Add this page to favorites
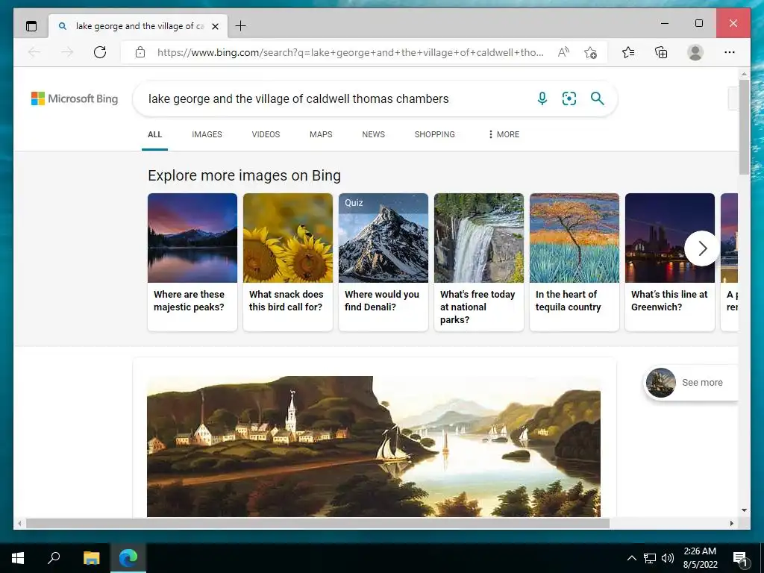 tap(591, 52)
